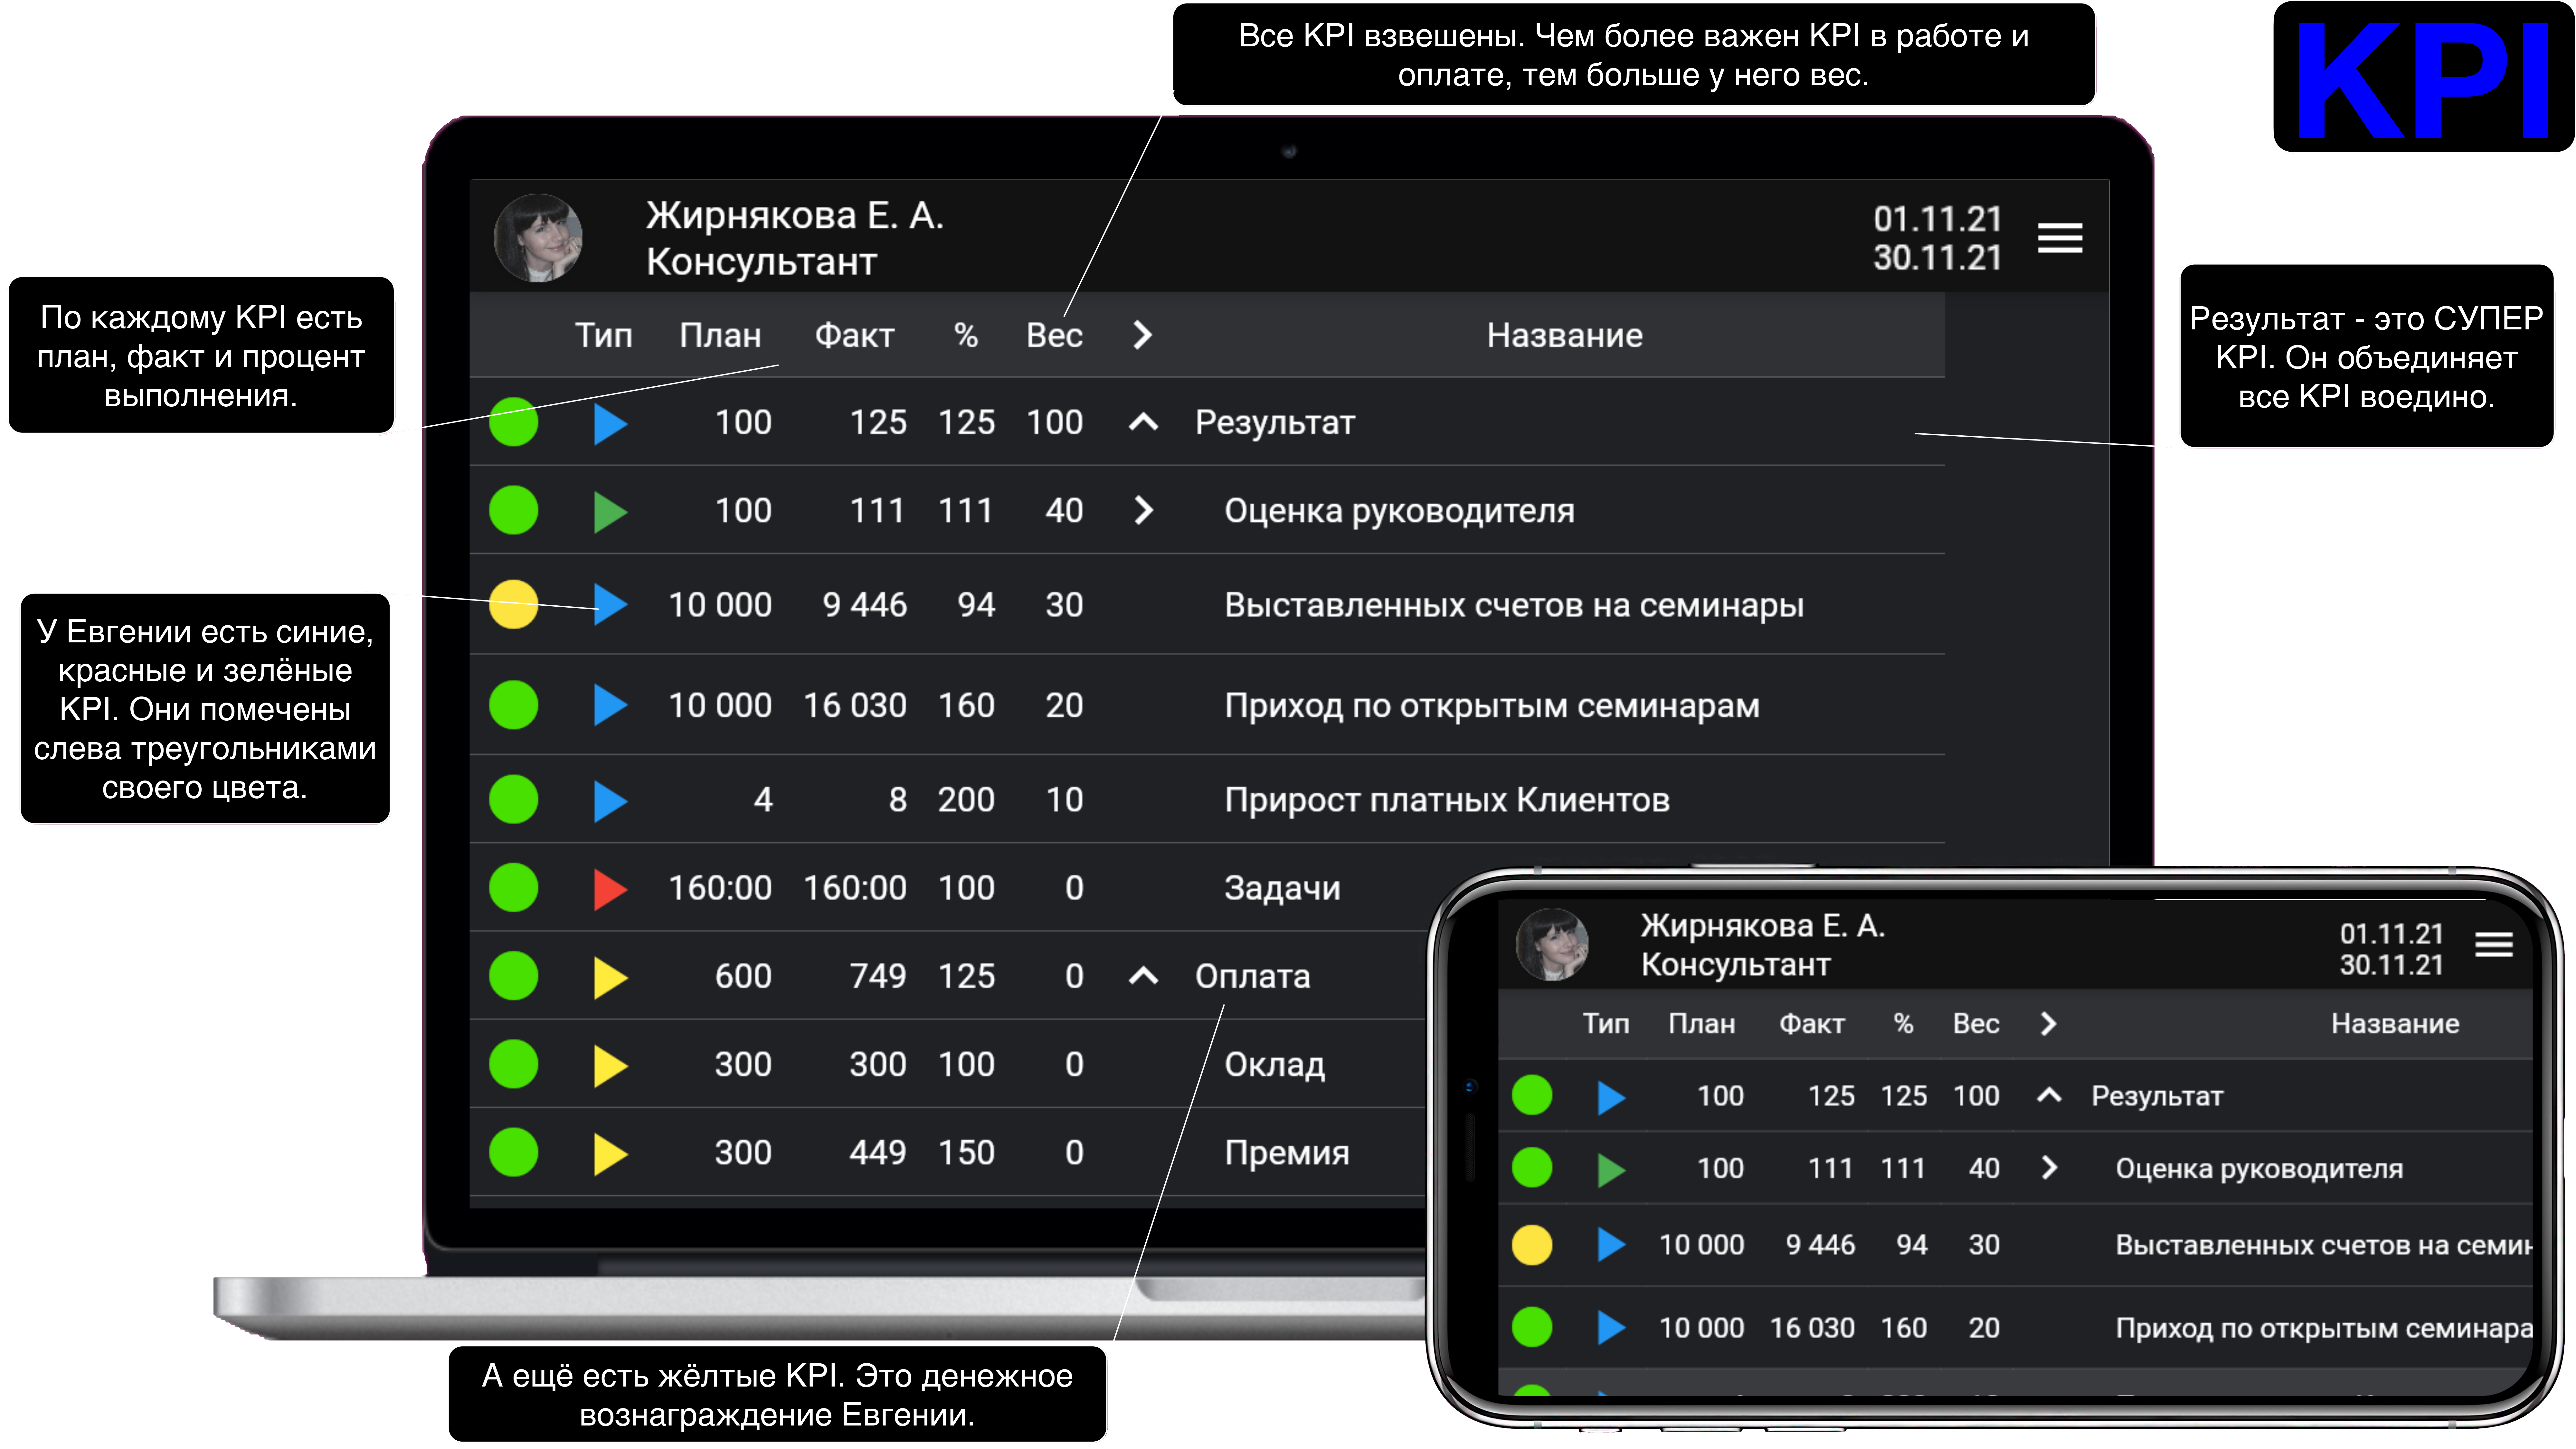Screen dimensions: 2576x1449
Task: Click the Вес column header on the phone
Action: (1976, 1024)
